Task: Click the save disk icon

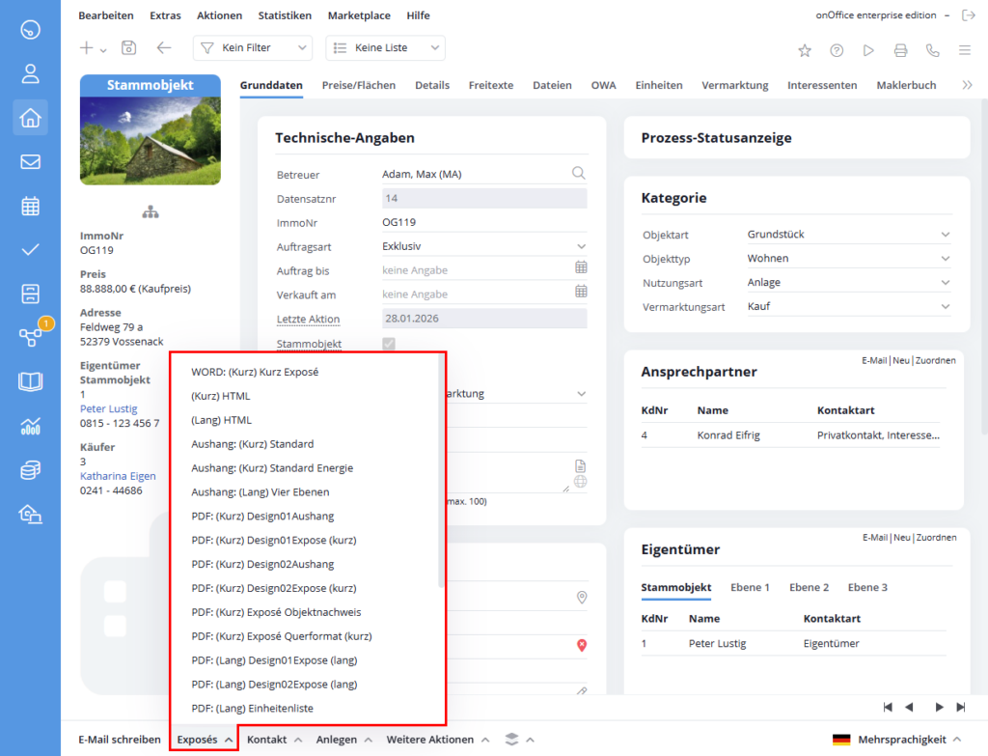Action: (128, 48)
